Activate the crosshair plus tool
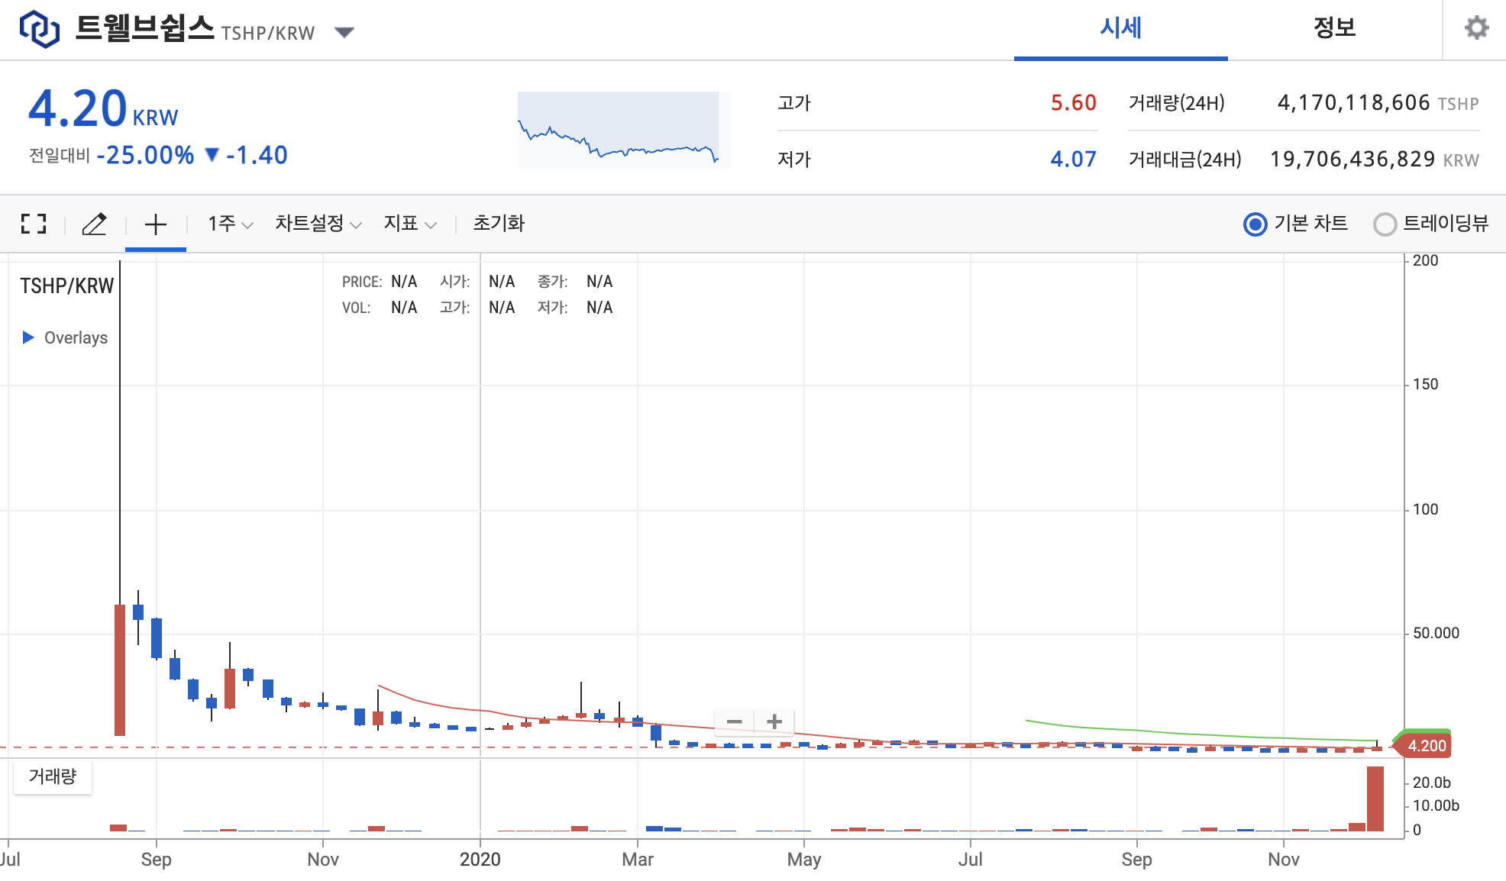1506x881 pixels. pos(155,224)
